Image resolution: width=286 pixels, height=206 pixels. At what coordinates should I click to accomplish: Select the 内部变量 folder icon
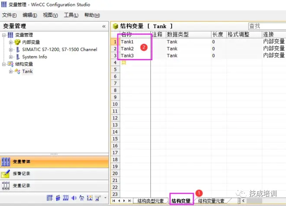(17, 42)
